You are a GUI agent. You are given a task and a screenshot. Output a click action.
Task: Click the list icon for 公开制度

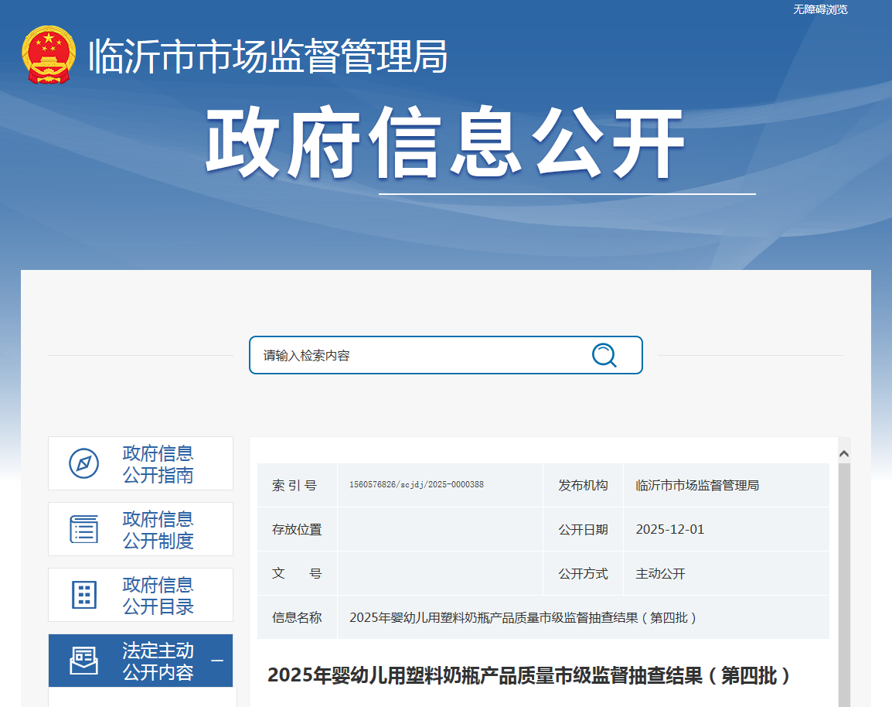[83, 529]
